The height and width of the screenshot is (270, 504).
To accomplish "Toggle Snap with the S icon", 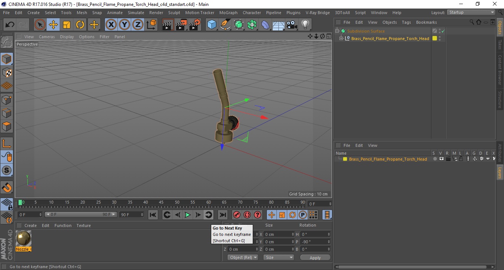I will coord(7,171).
